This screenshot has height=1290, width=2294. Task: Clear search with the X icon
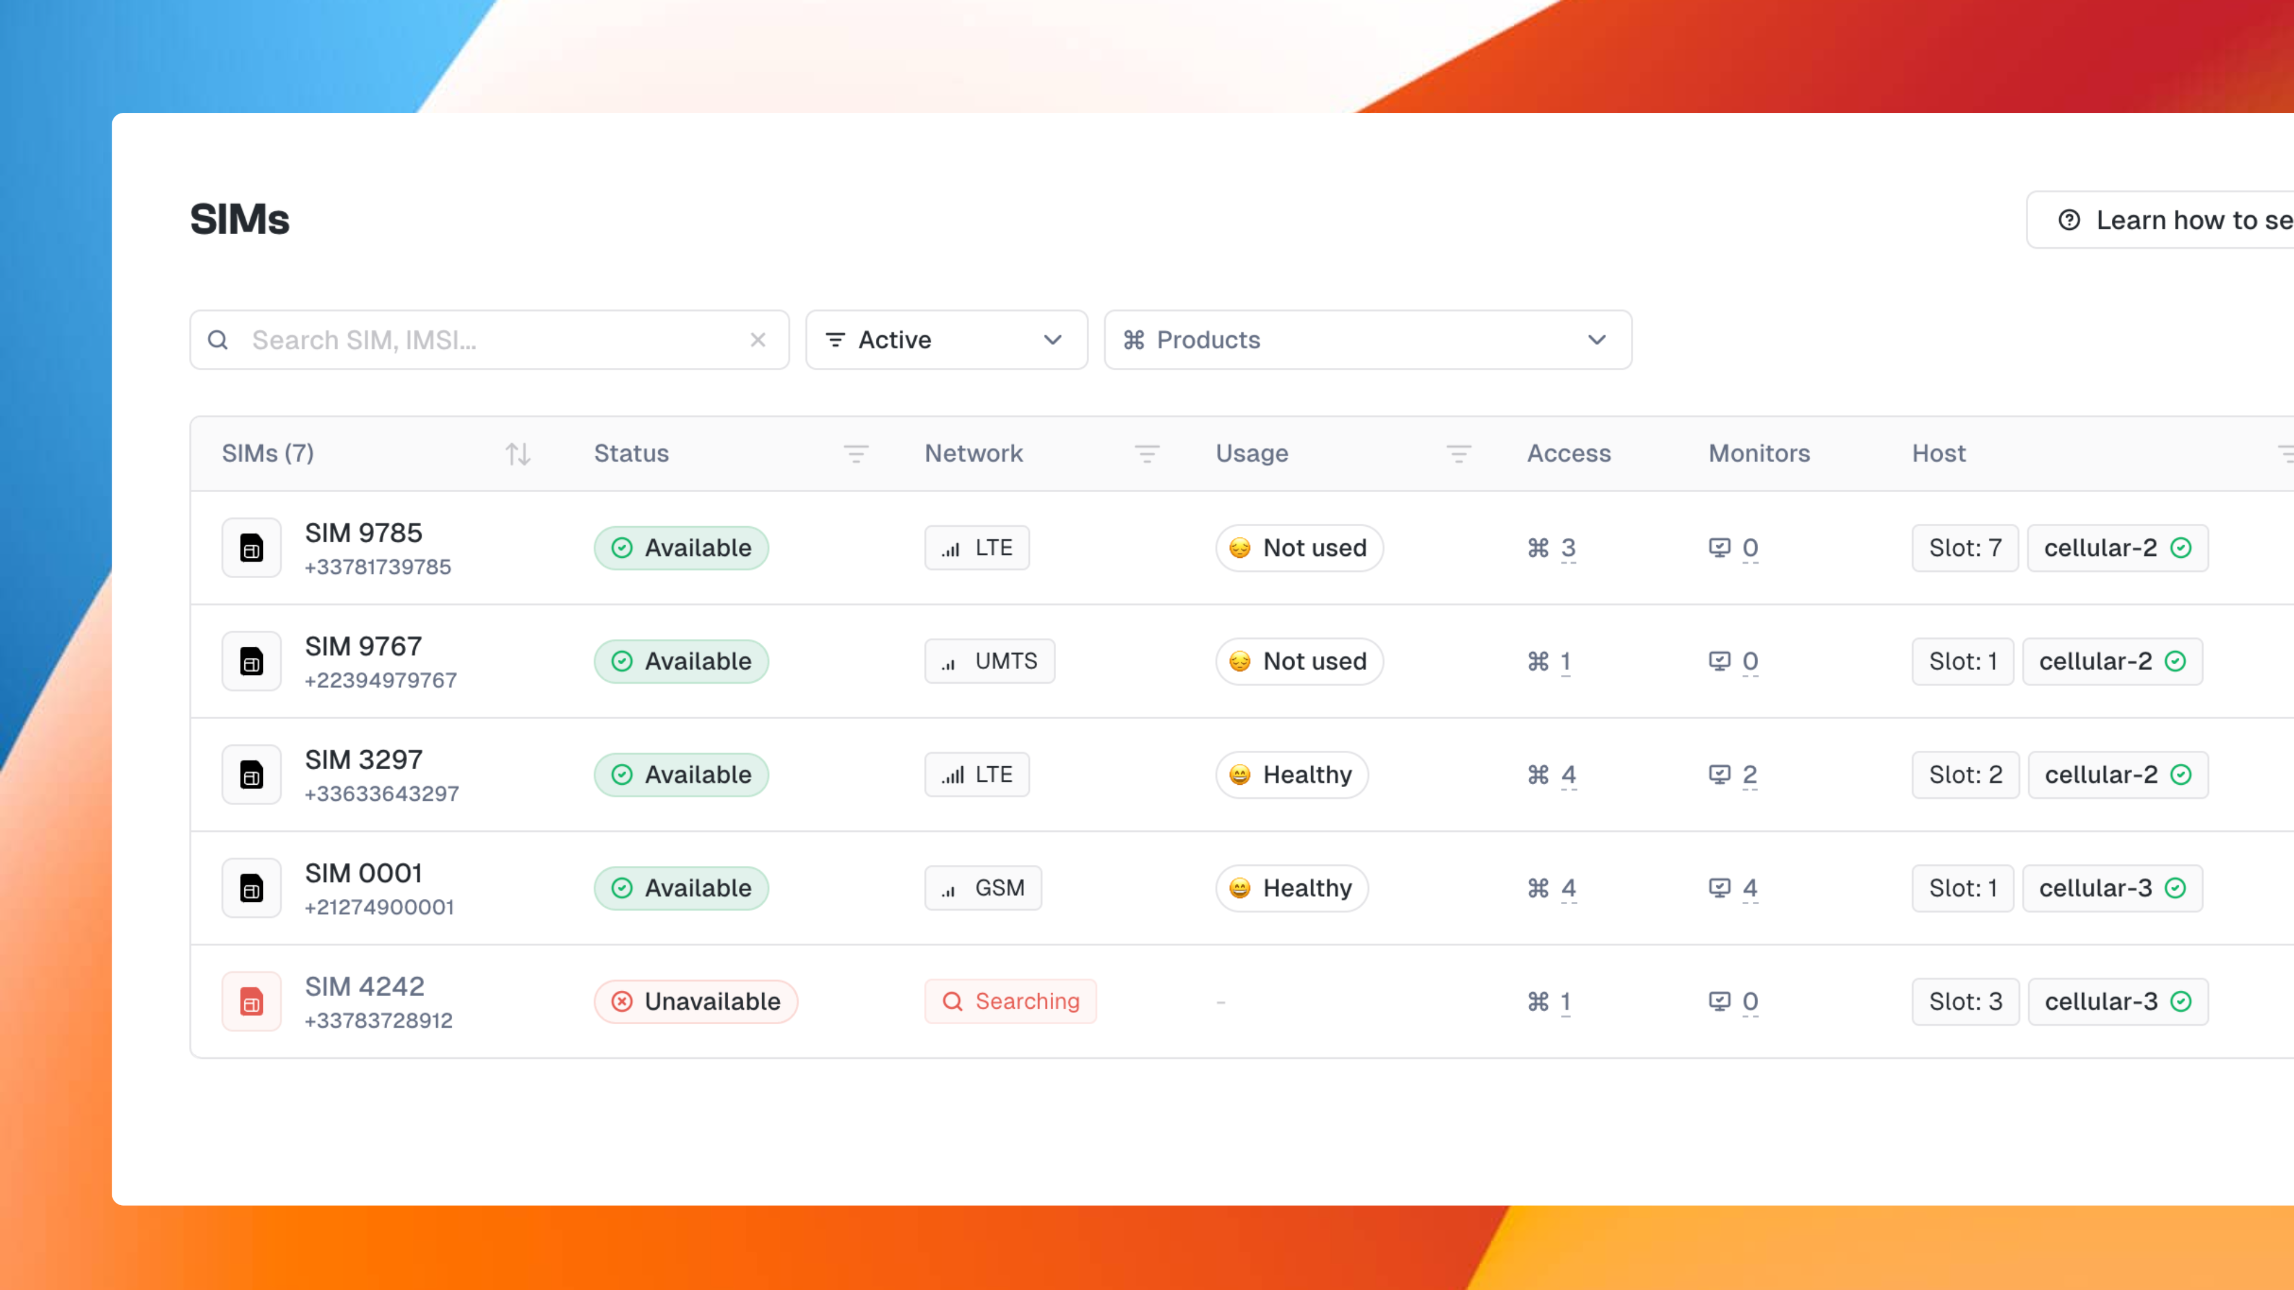[758, 340]
